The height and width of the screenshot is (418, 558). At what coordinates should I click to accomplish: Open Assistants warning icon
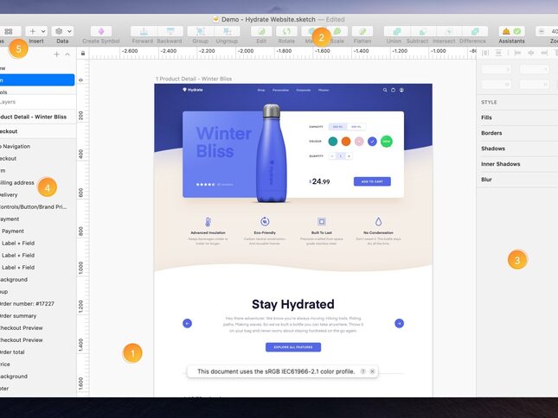(x=506, y=32)
